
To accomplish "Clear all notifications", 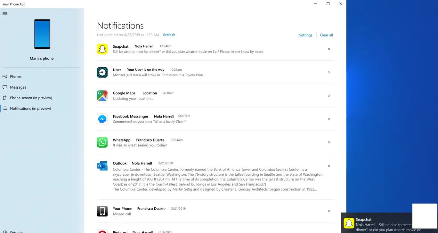I will (x=326, y=35).
